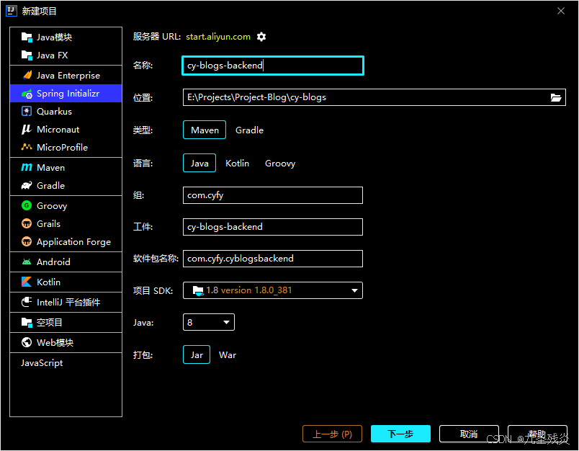Select Application Forge label in list
Screen dimensions: 579x451
point(74,241)
